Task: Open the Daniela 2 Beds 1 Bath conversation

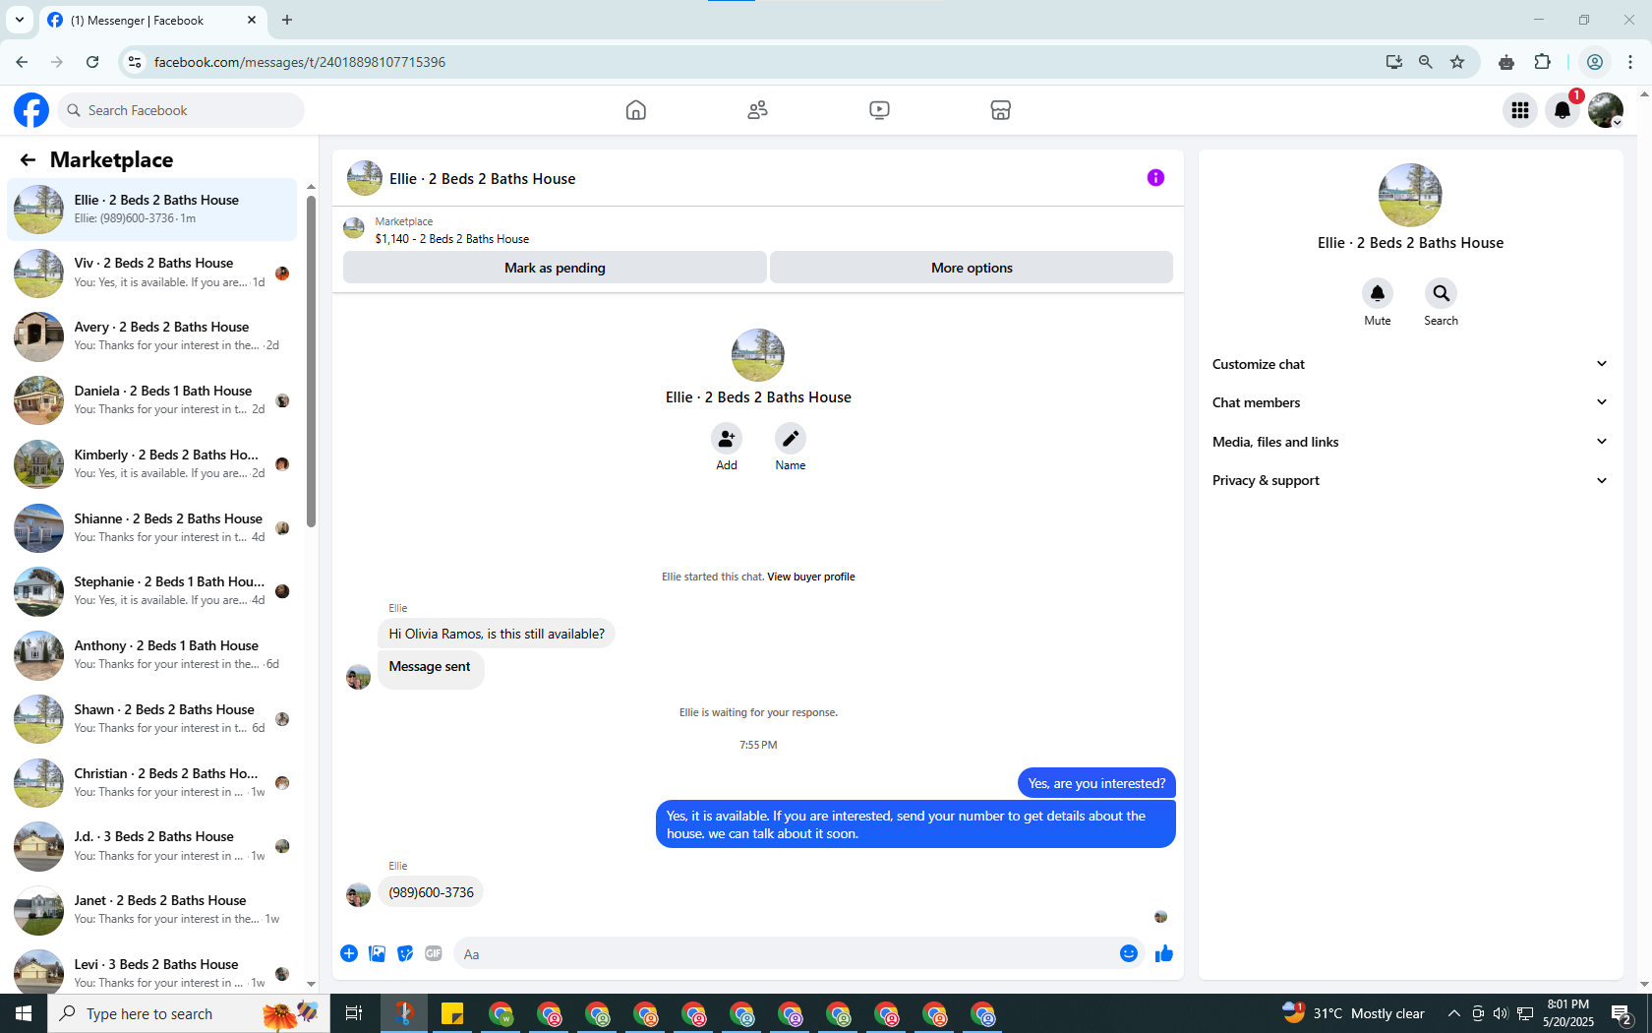Action: pos(152,400)
